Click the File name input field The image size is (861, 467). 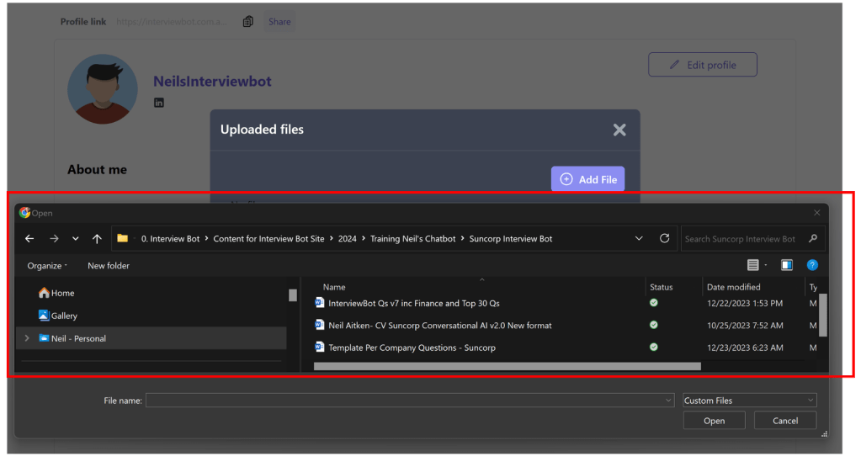click(x=408, y=401)
